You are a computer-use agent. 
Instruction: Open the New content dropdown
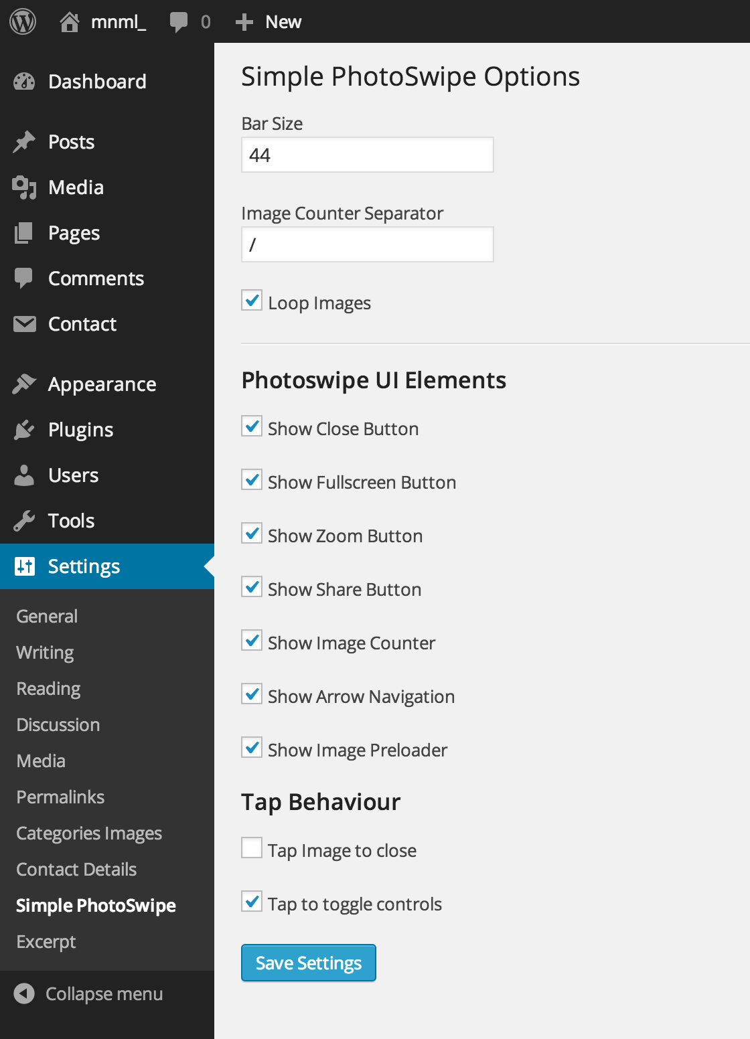point(269,22)
